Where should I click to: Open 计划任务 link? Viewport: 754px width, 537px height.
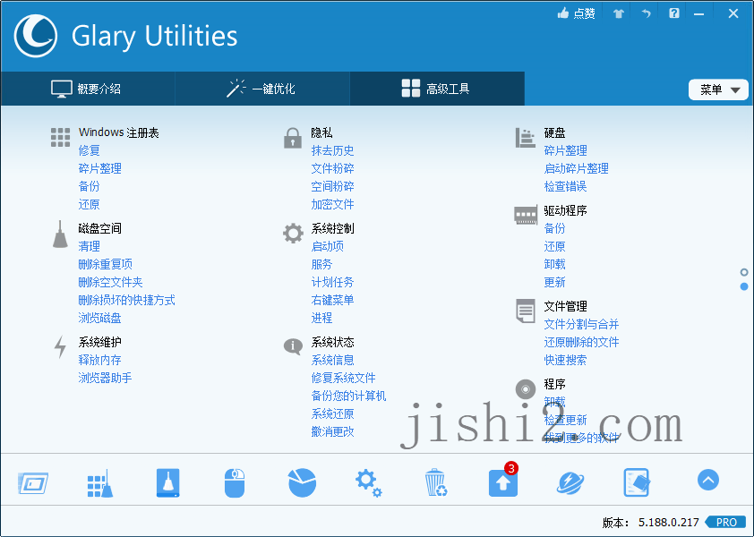coord(333,282)
